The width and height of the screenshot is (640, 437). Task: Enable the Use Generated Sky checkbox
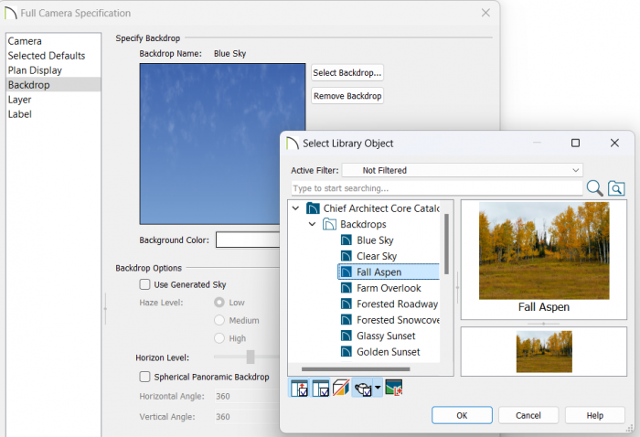tap(144, 284)
